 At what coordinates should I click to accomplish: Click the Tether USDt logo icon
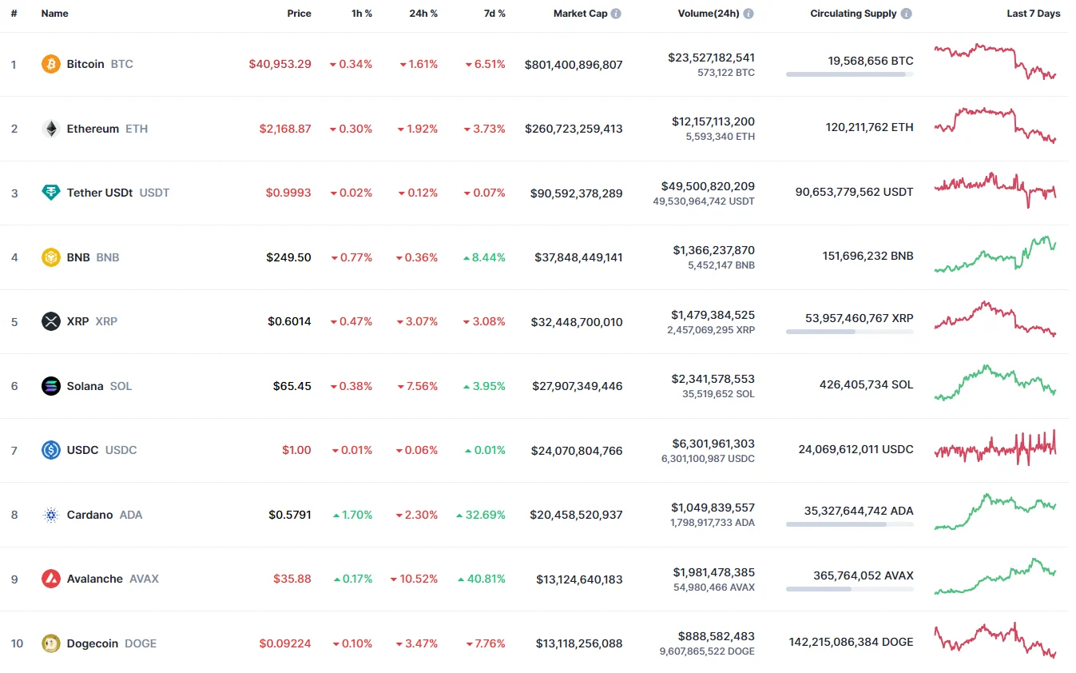[51, 193]
